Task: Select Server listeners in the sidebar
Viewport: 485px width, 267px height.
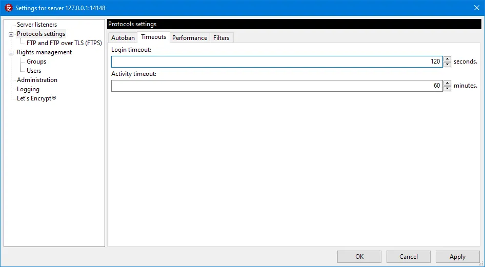Action: [36, 25]
